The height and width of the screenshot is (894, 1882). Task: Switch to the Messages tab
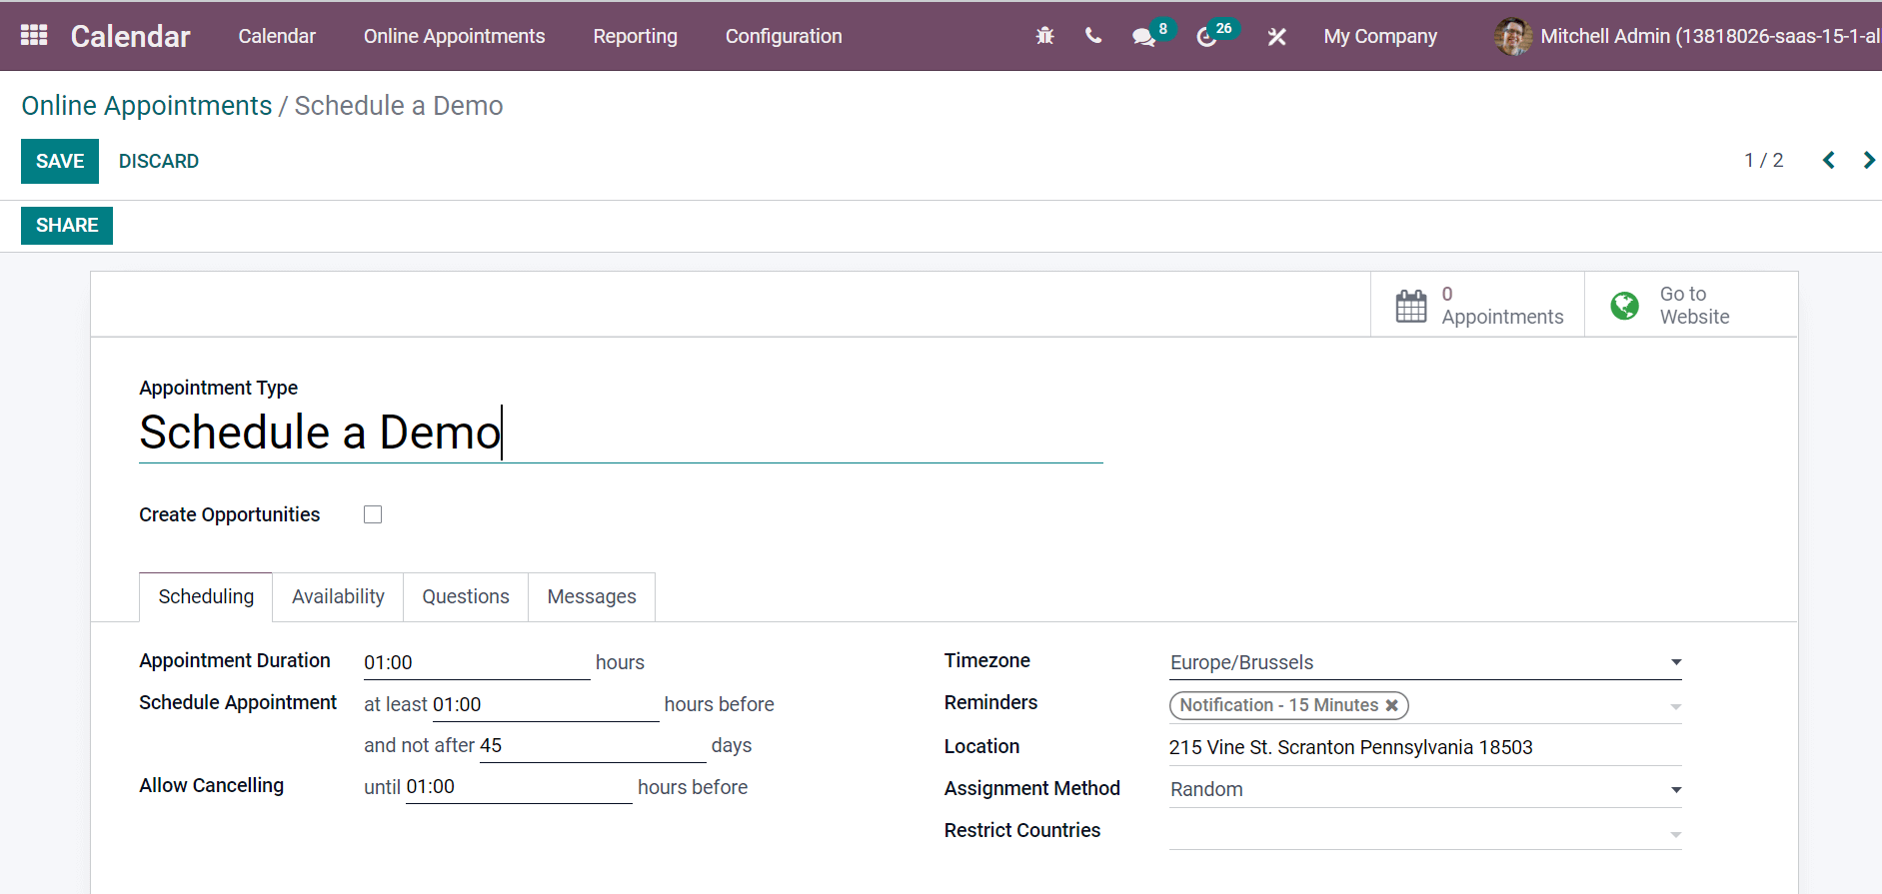[592, 596]
